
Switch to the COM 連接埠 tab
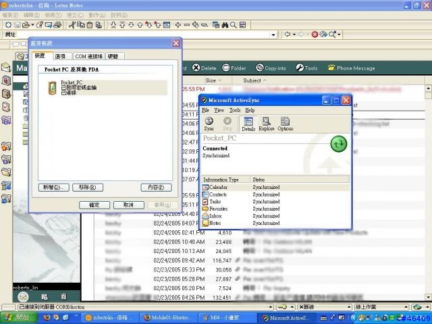tap(88, 56)
